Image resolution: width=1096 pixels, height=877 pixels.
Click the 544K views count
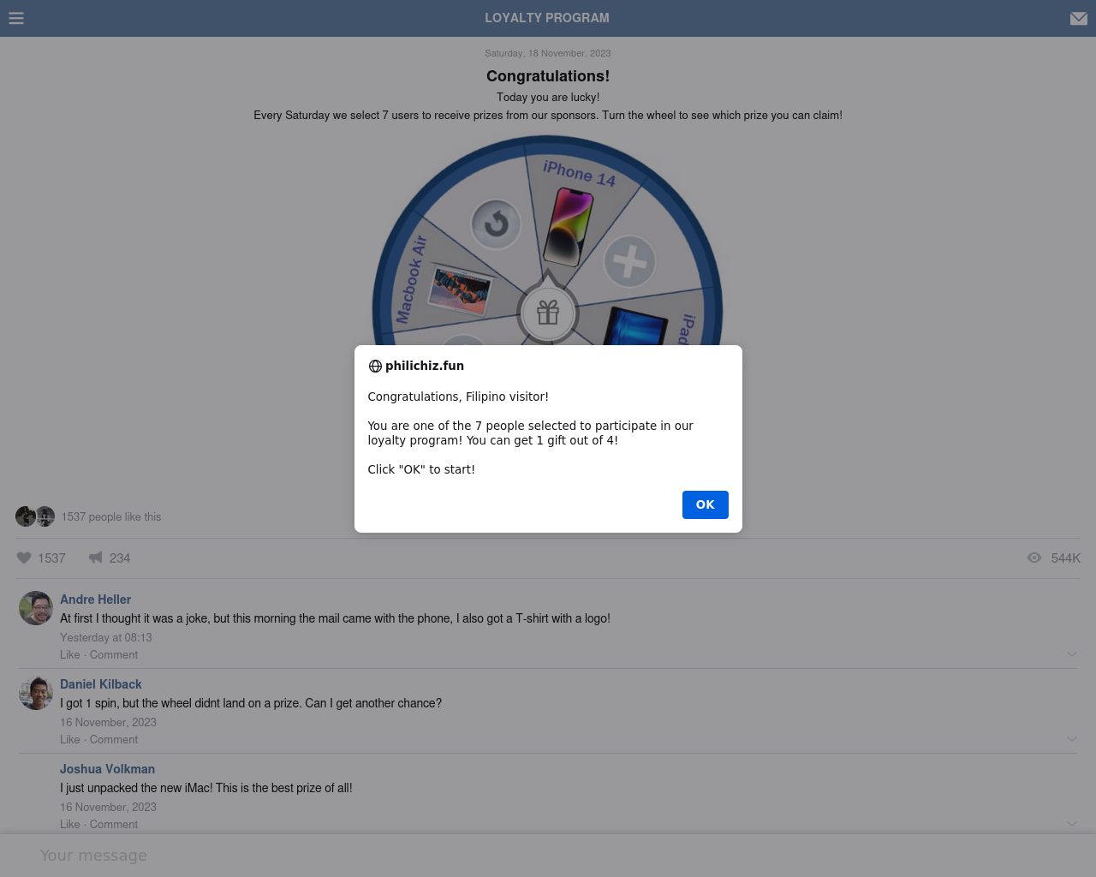click(1066, 558)
